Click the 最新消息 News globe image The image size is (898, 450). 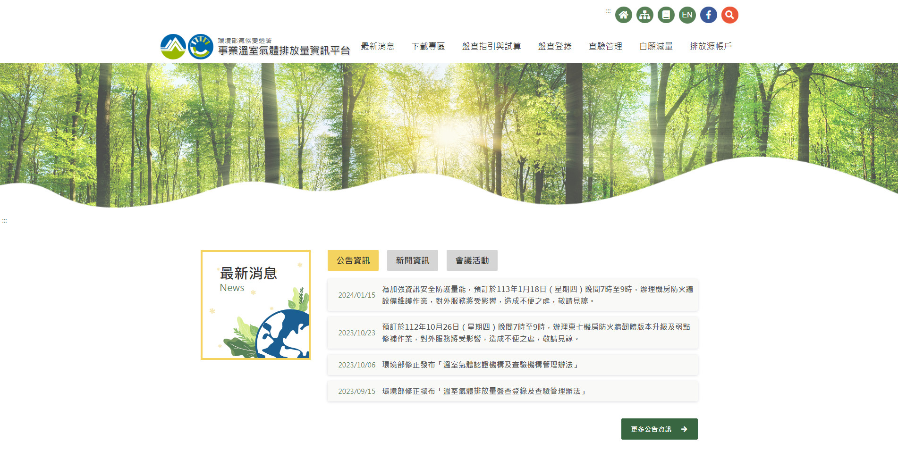pos(255,305)
